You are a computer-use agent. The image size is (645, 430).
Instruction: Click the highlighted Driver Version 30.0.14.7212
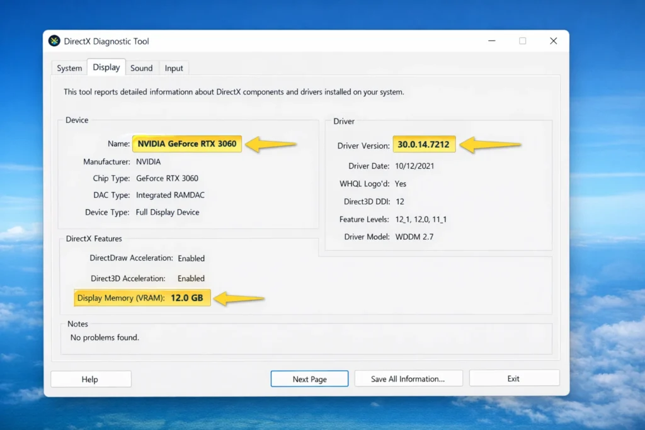(x=424, y=145)
